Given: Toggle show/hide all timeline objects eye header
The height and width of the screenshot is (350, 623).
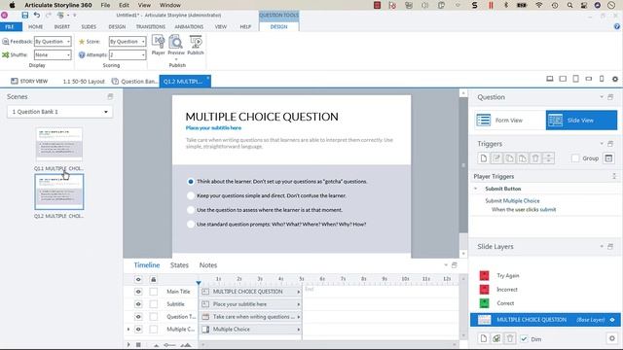Looking at the screenshot, I should point(138,279).
